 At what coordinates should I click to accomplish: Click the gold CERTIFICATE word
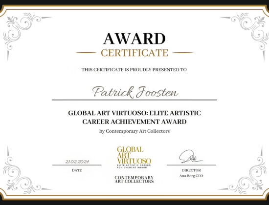click(x=134, y=53)
